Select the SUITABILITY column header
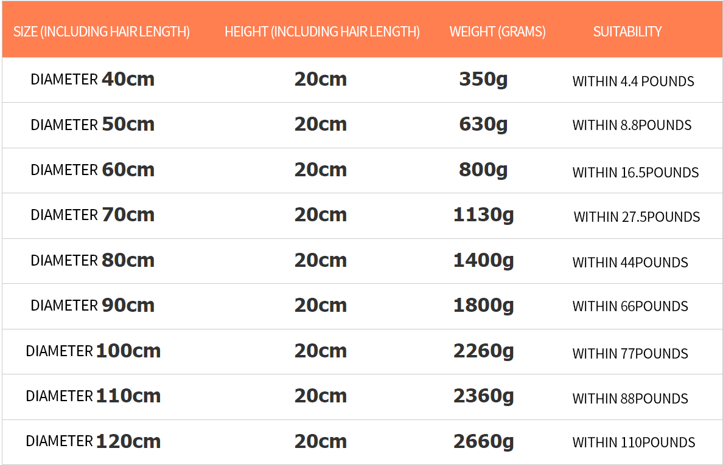 click(627, 32)
